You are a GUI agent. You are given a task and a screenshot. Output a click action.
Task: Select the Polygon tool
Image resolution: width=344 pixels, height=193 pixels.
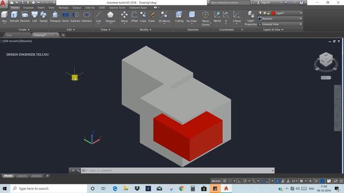[110, 17]
